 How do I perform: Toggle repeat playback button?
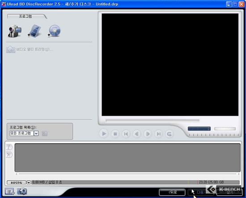coord(169,134)
